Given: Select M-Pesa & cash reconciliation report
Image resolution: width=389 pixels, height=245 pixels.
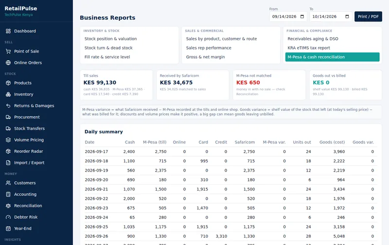Looking at the screenshot, I should (x=333, y=57).
